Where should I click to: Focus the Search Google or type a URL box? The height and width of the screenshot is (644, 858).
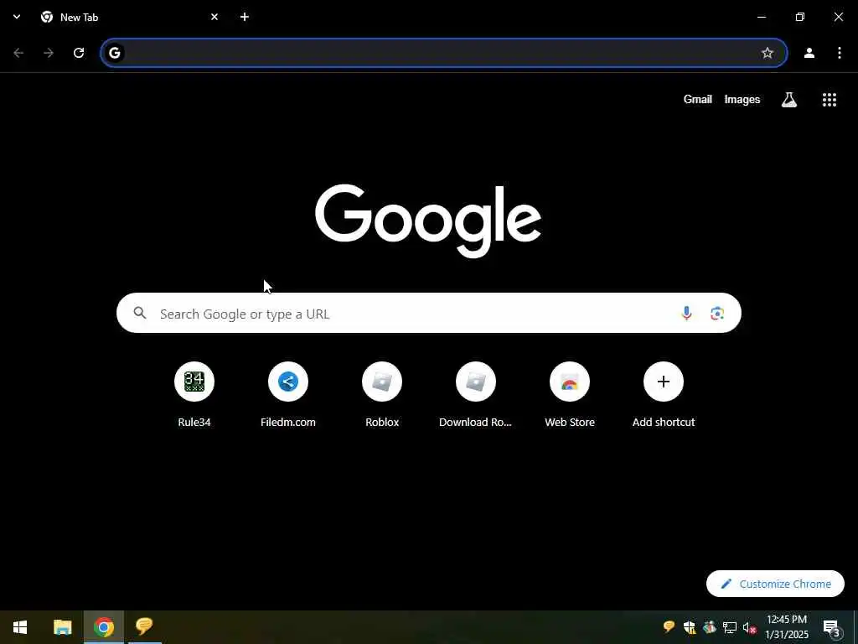[428, 313]
